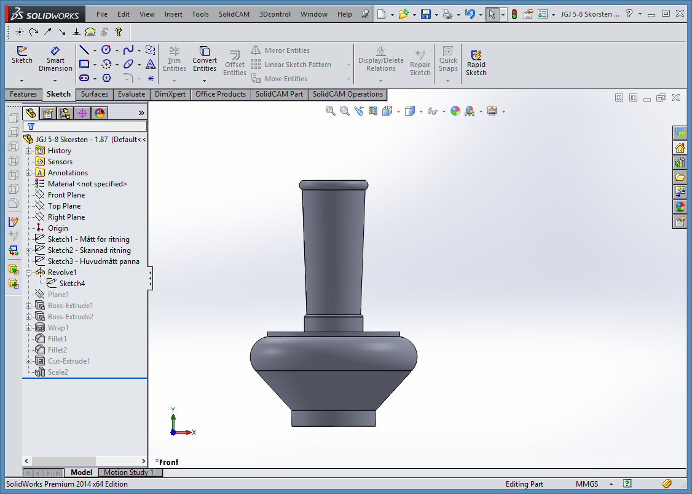Screen dimensions: 692x494
Task: Expand the History tree node
Action: (29, 151)
